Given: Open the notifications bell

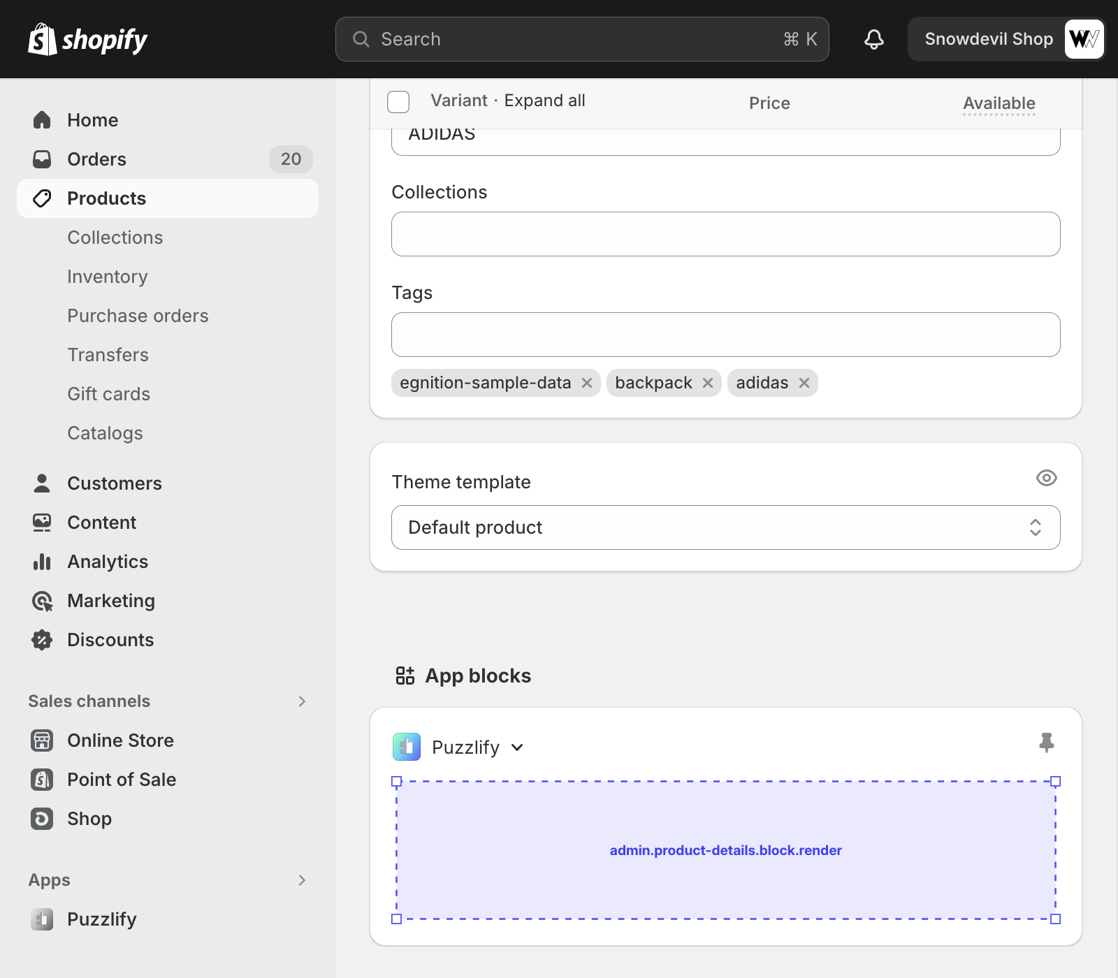Looking at the screenshot, I should coord(873,39).
